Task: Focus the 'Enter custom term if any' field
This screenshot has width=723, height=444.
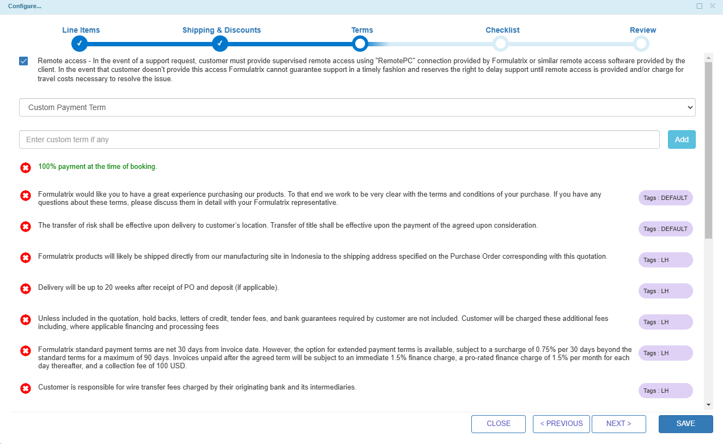Action: [339, 139]
